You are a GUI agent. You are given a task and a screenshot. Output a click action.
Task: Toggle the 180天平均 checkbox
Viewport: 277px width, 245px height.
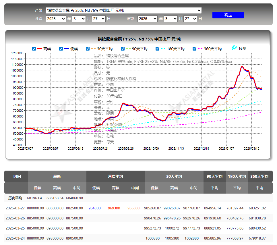click(x=157, y=49)
